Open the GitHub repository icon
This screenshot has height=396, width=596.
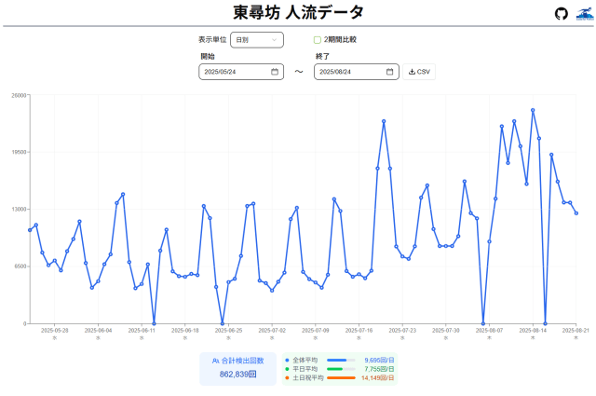pyautogui.click(x=561, y=14)
